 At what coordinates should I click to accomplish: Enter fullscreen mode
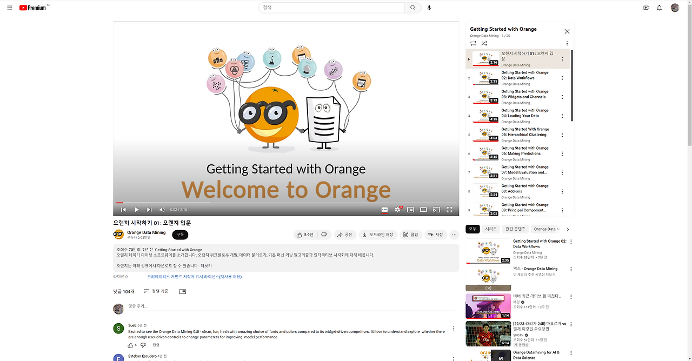point(449,209)
